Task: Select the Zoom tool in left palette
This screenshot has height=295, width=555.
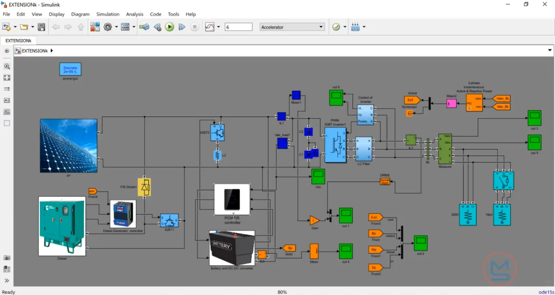Action: pyautogui.click(x=7, y=66)
